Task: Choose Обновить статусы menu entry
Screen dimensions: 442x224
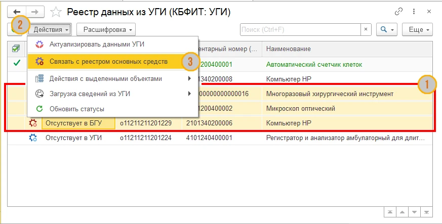Action: coord(113,109)
